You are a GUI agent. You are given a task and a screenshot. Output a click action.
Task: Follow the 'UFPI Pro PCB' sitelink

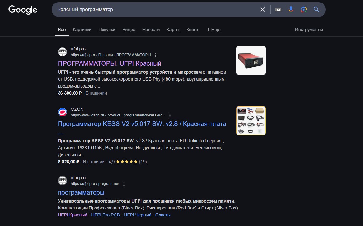coord(106,215)
